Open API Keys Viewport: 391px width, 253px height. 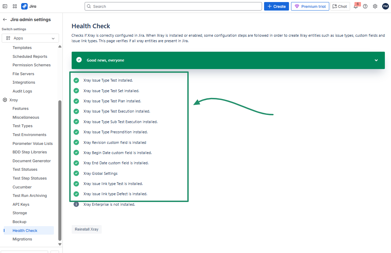[21, 204]
